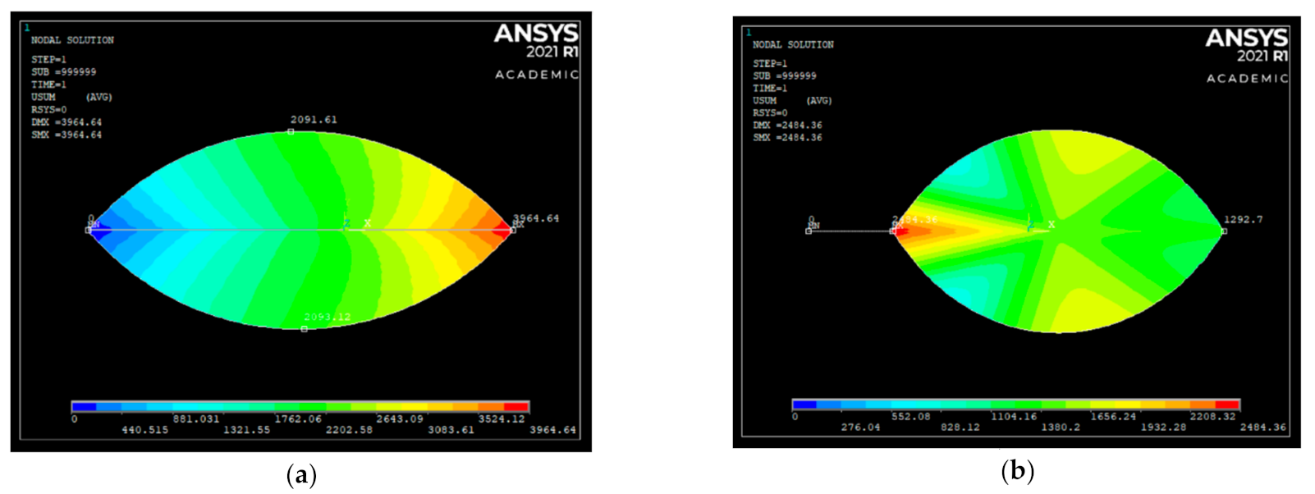Click the 2484.36 label at the left tip of shape (b)
Viewport: 1315px width, 494px height.
[x=914, y=220]
